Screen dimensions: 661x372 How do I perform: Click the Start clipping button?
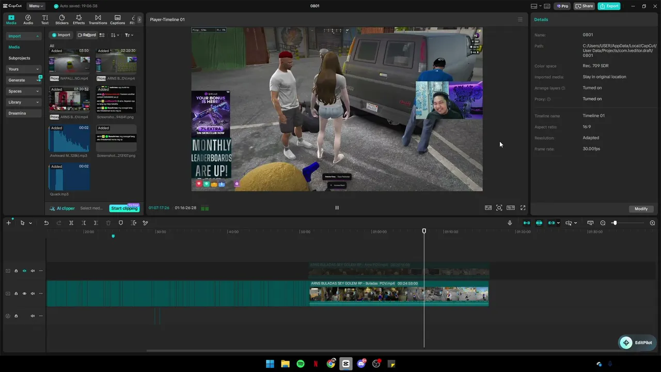124,208
